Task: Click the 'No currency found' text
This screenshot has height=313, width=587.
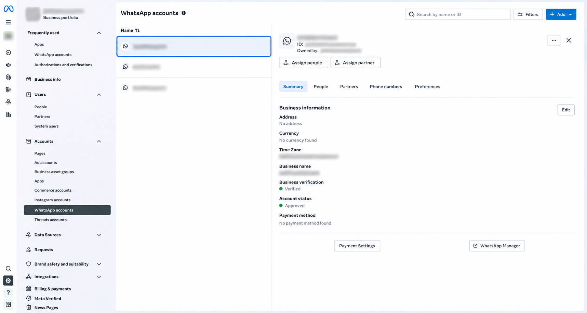Action: [298, 140]
